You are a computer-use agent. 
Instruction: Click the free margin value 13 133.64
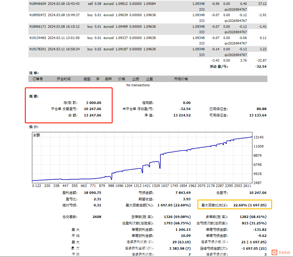(x=258, y=115)
